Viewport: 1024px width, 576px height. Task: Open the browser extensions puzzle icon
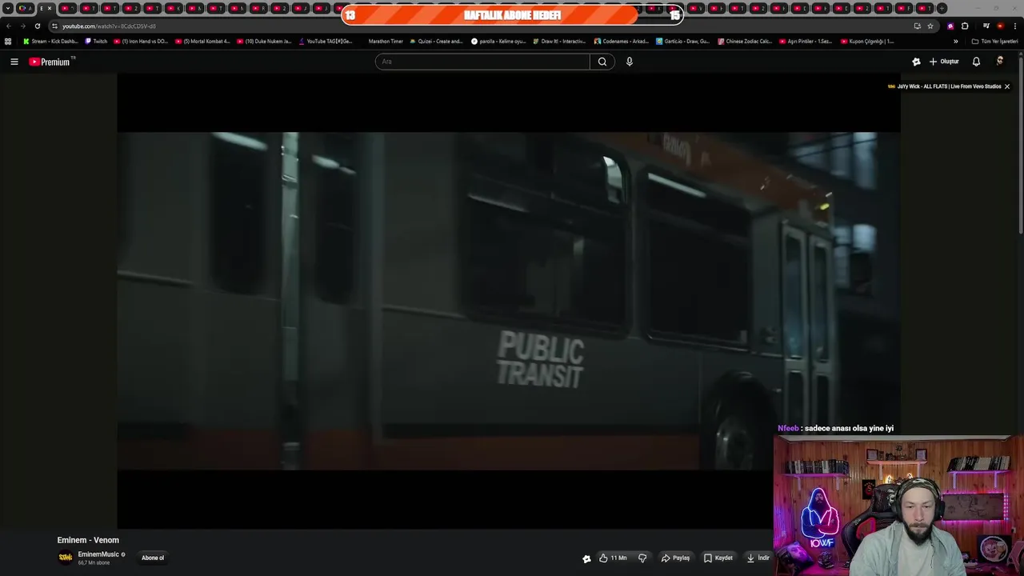click(x=965, y=26)
